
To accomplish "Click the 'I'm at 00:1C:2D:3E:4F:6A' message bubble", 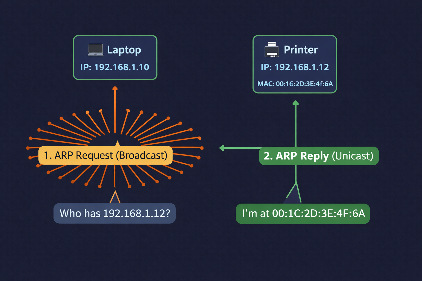I will pyautogui.click(x=302, y=213).
